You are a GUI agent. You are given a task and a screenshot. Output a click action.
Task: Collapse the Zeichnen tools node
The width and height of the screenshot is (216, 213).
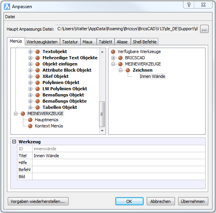(120, 70)
